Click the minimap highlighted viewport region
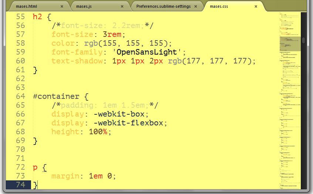Image resolution: width=313 pixels, height=194 pixels. pyautogui.click(x=290, y=44)
